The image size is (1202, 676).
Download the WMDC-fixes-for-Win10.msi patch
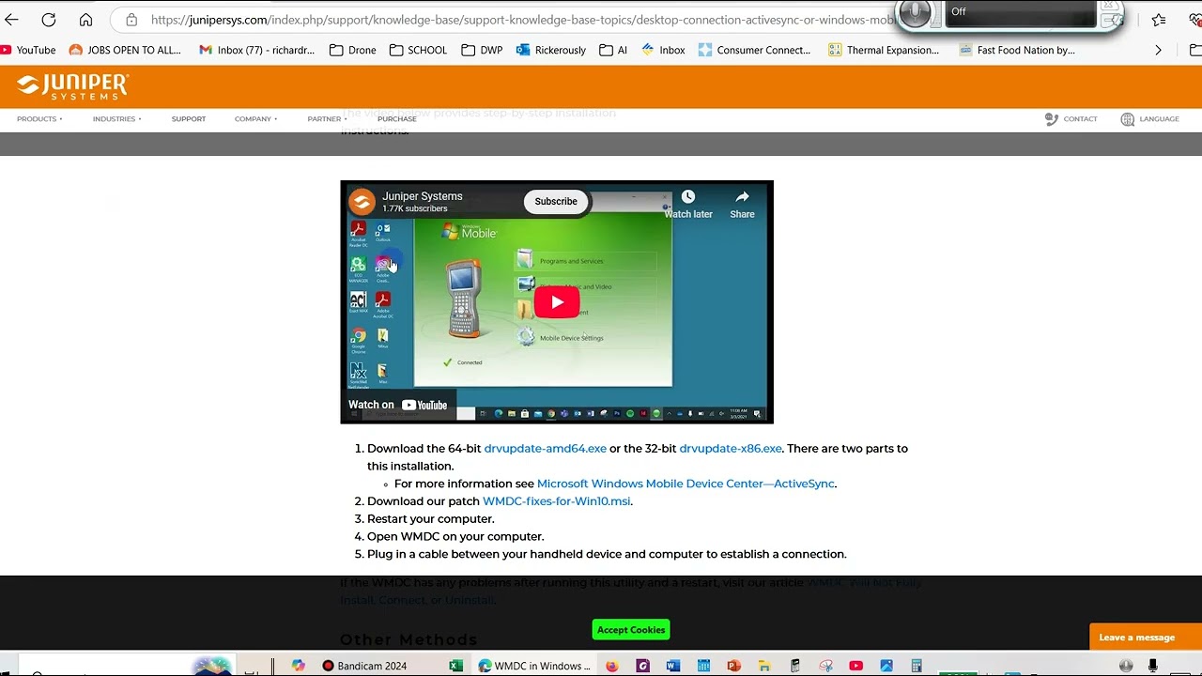click(x=557, y=501)
